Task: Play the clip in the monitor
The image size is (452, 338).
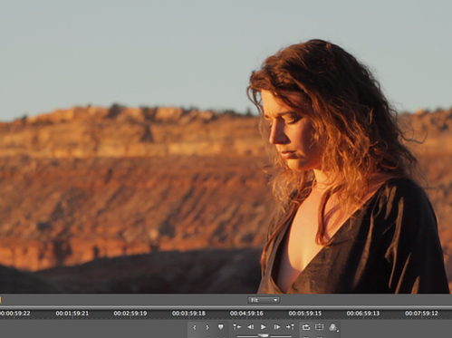Action: (264, 327)
